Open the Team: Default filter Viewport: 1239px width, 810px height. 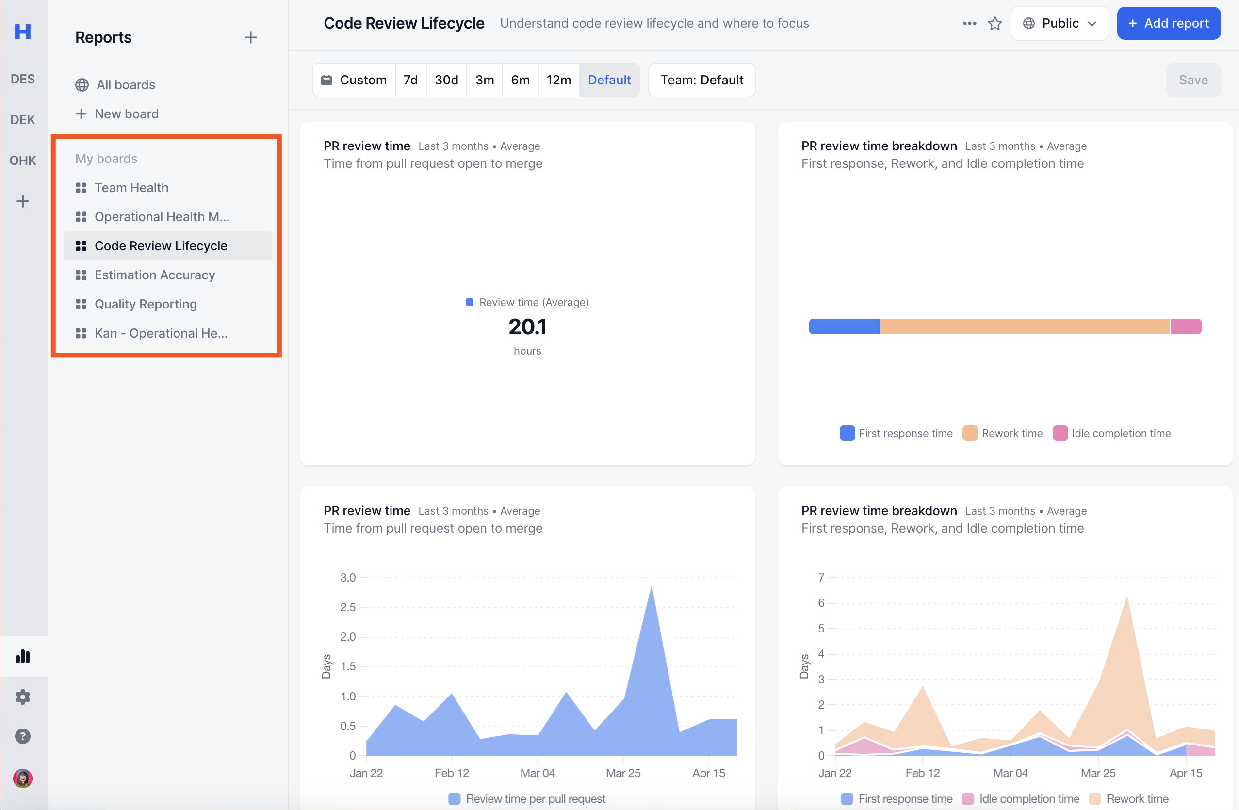click(701, 80)
